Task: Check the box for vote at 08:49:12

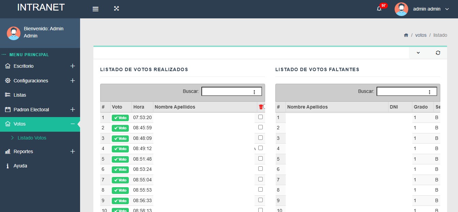Action: point(260,148)
